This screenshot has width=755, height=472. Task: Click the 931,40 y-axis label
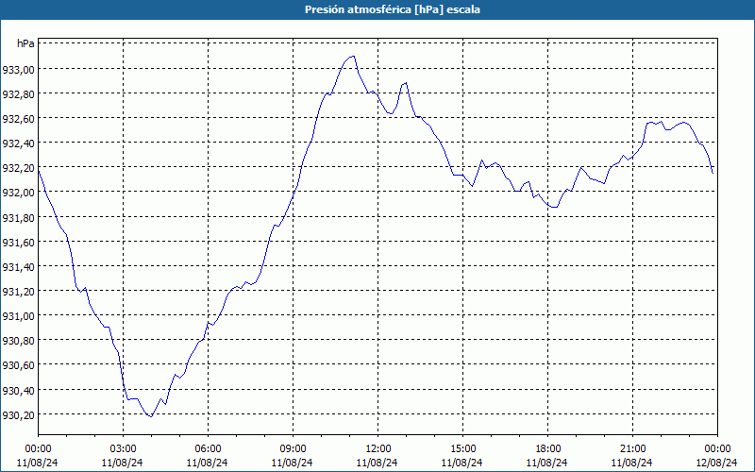coord(18,266)
